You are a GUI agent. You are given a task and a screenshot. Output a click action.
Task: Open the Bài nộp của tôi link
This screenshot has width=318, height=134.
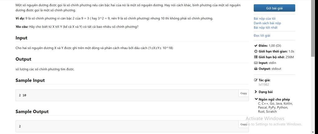pyautogui.click(x=265, y=19)
